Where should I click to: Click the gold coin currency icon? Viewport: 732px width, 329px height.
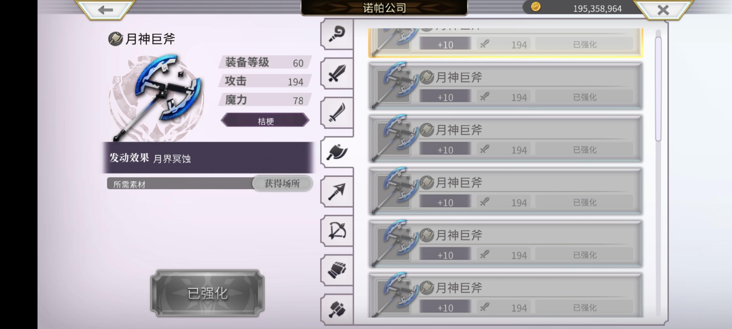pyautogui.click(x=536, y=7)
